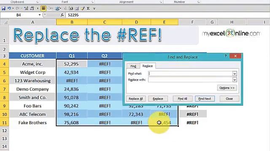
Task: Select column F header
Action: [192, 22]
